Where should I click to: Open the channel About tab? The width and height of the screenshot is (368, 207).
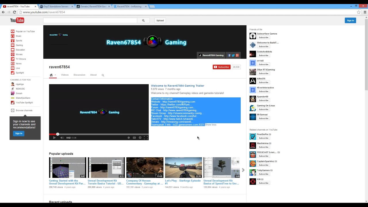pyautogui.click(x=93, y=75)
